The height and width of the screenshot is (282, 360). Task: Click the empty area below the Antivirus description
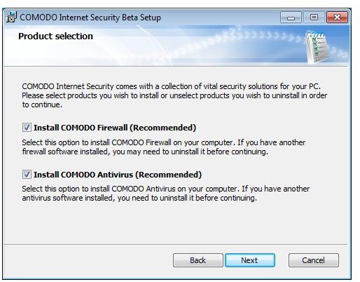coord(175,222)
